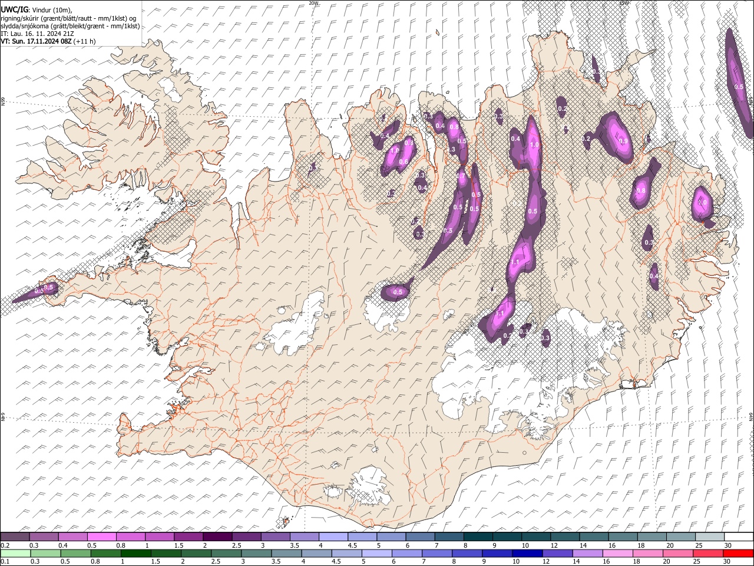This screenshot has height=566, width=754.
Task: Click the 15W longitude label
Action: click(624, 3)
